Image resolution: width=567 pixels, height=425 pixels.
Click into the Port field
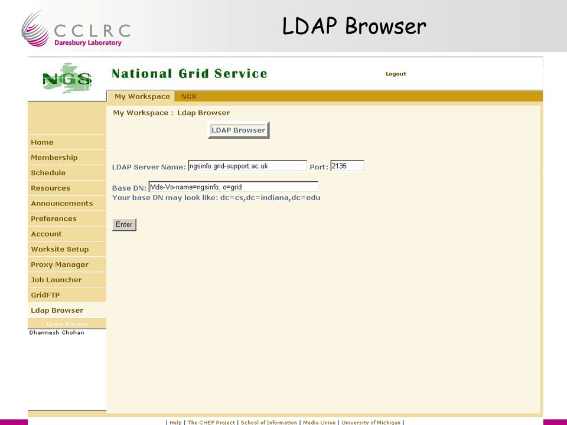(347, 166)
